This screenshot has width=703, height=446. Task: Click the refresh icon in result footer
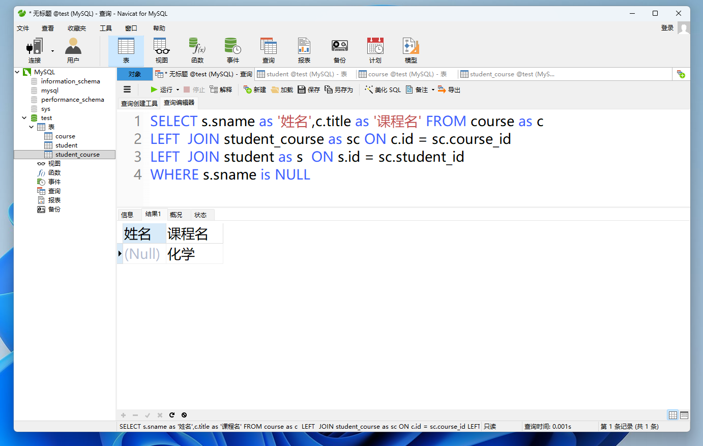click(x=172, y=415)
